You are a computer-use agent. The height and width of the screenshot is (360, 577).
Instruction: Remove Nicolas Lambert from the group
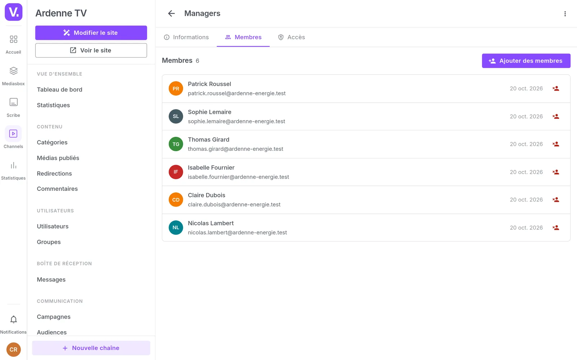pos(556,228)
